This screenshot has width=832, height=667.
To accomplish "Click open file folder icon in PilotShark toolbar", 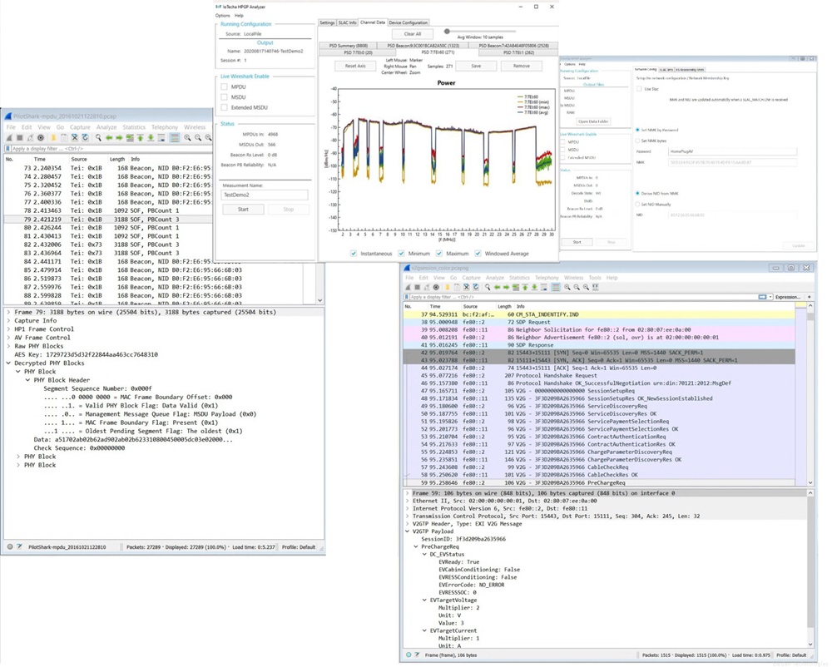I will 53,138.
